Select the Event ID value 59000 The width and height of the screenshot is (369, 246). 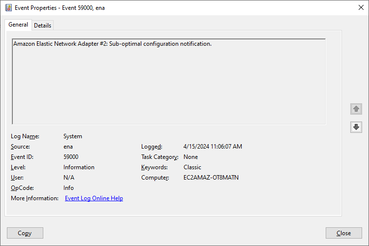[x=71, y=157]
